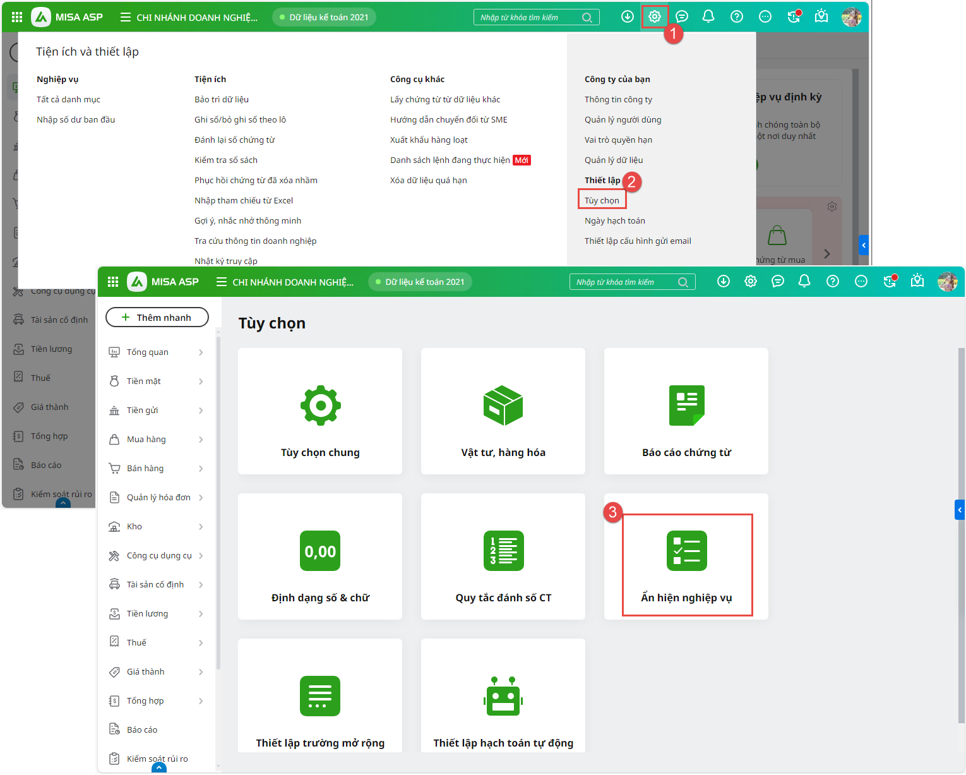Click the Dữ liệu kế toán 2021 badge in lower header
This screenshot has width=966, height=775.
(420, 282)
